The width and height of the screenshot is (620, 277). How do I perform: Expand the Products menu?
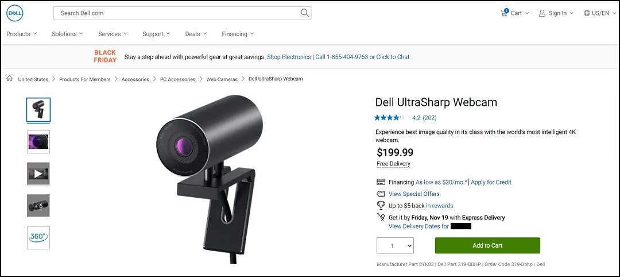21,34
